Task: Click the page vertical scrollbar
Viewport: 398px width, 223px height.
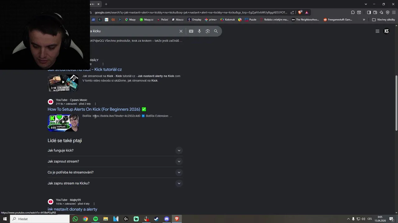Action: pos(396,103)
